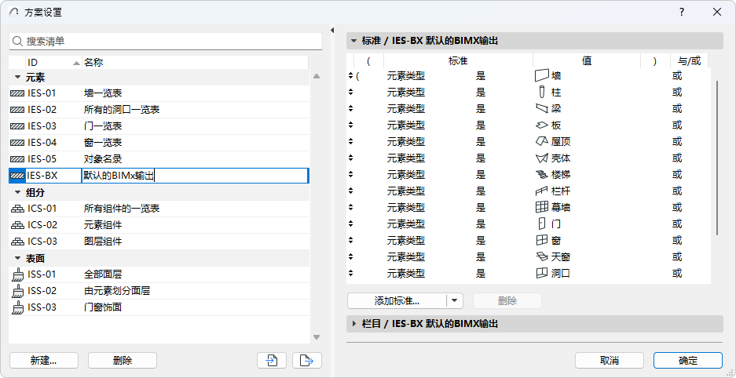Screen dimensions: 736x378
Task: Click the opening icon next to 洞口
Action: (x=542, y=273)
